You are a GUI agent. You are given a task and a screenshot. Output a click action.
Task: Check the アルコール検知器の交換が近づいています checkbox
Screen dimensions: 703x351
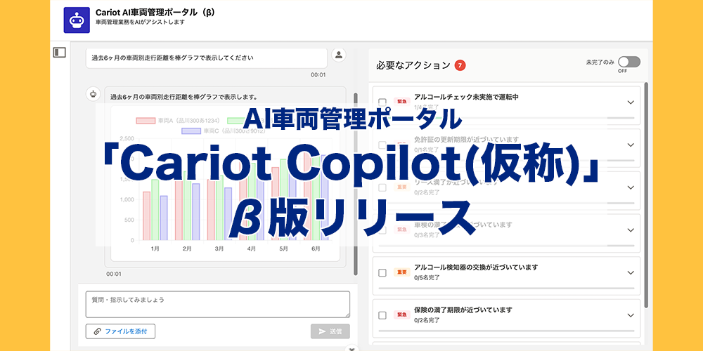pos(382,272)
